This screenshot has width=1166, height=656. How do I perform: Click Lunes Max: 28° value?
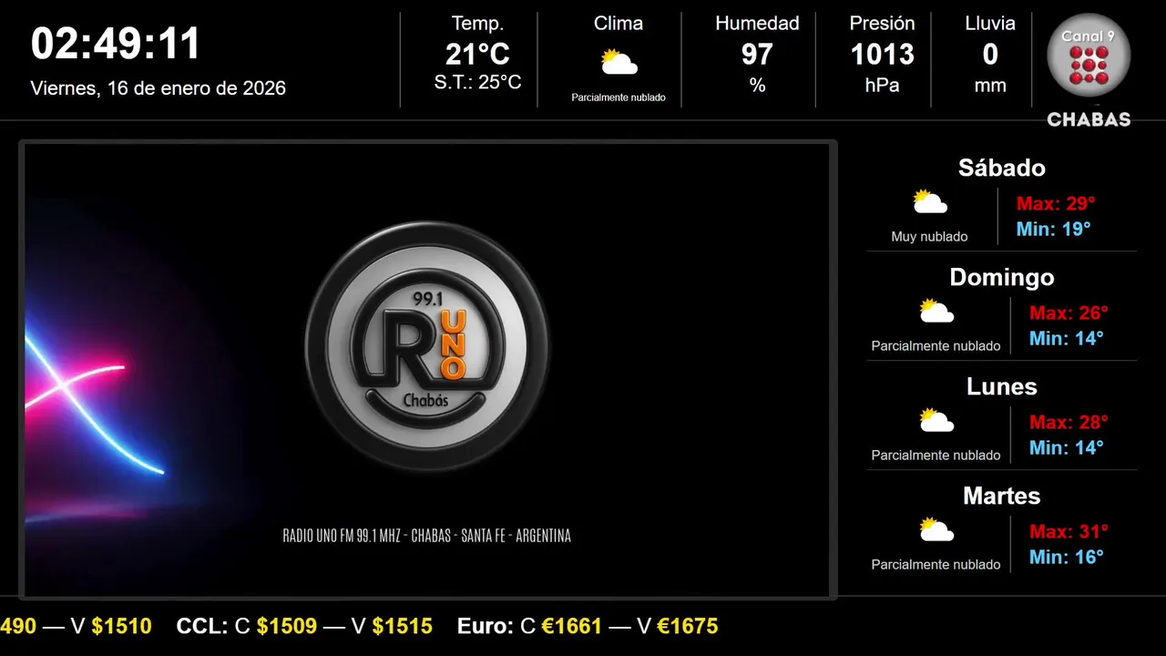pos(1069,422)
